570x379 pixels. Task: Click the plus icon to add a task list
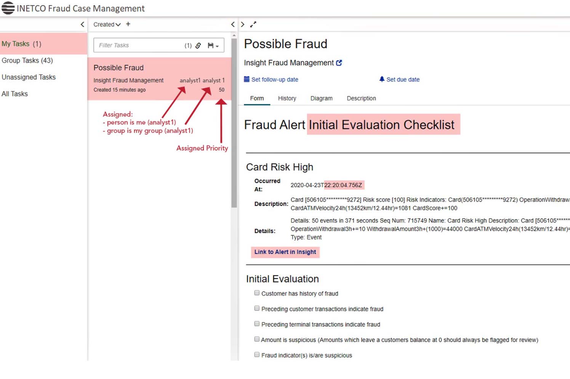pyautogui.click(x=128, y=24)
